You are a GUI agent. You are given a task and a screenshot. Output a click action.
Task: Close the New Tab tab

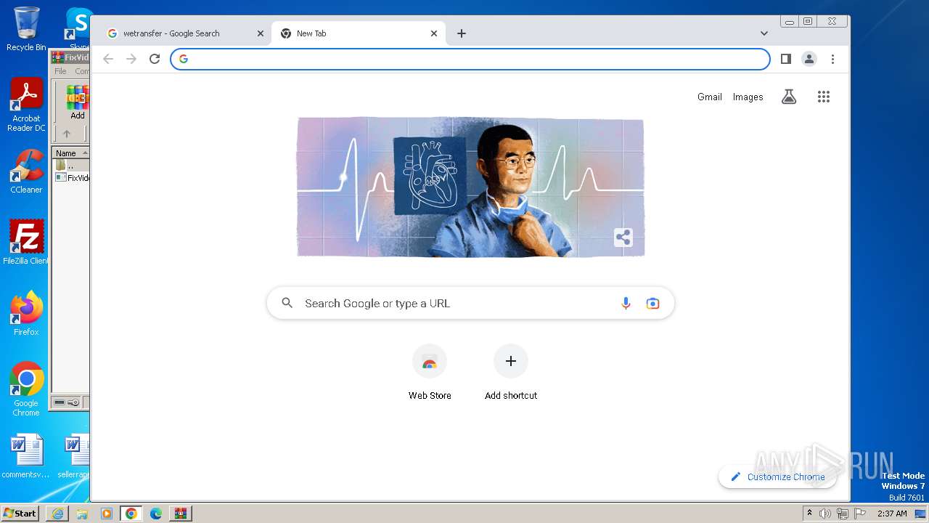(x=434, y=33)
